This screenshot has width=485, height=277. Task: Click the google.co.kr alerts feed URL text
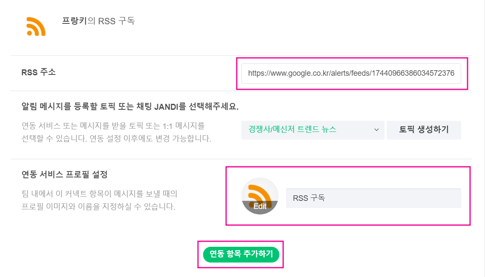click(351, 73)
